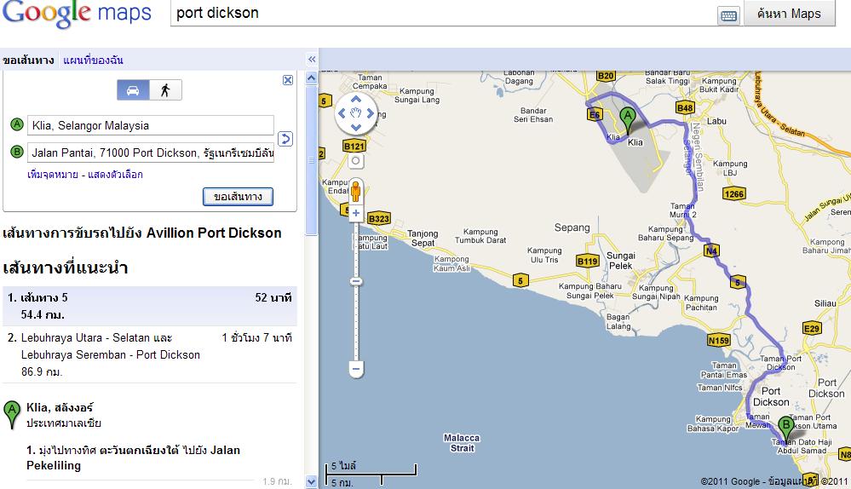Zoom in with the plus button

(x=356, y=213)
